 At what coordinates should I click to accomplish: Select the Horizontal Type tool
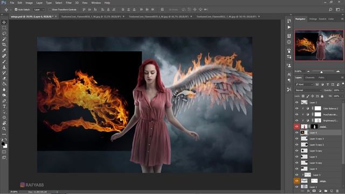coord(4,107)
